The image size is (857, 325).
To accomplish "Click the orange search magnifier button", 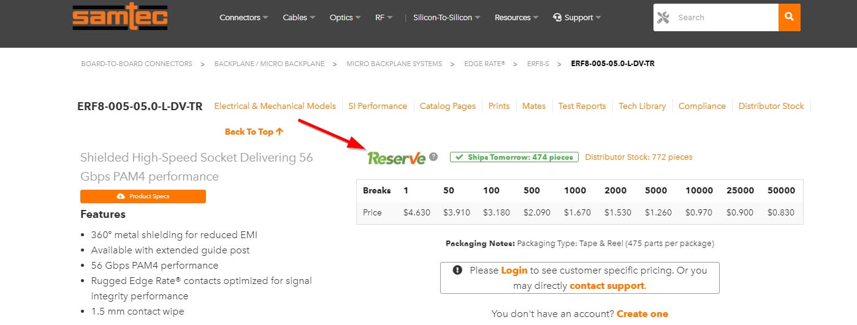I will (790, 17).
